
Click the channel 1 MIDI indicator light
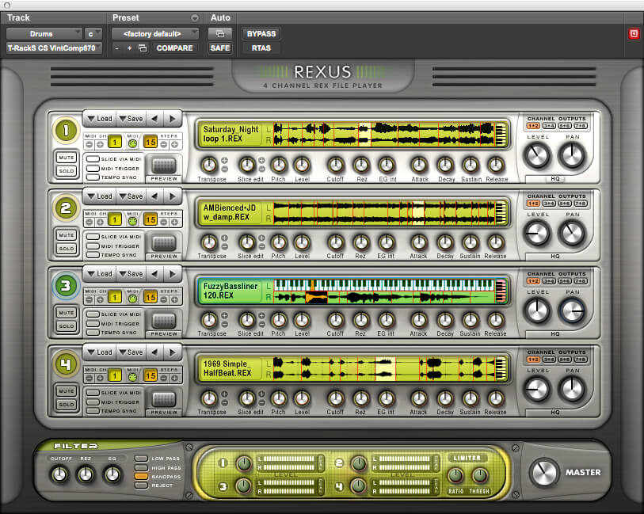132,143
